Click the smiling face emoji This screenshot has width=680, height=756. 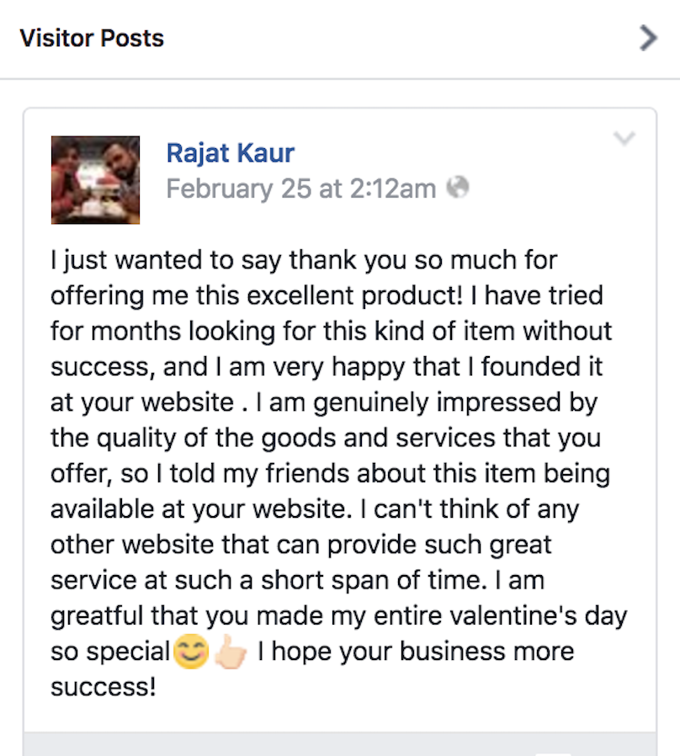coord(190,652)
